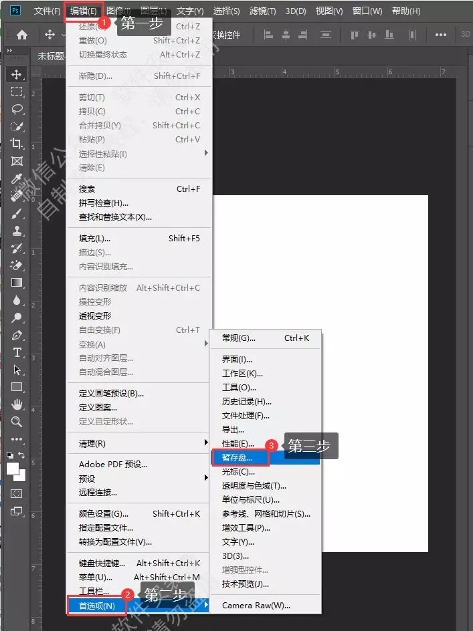Select the Crop tool
Screen dimensions: 473x631
[x=17, y=144]
